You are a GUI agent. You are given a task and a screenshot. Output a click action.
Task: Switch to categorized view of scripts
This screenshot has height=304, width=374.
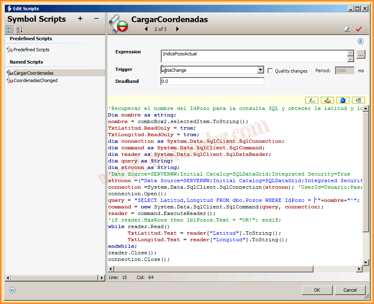point(10,30)
